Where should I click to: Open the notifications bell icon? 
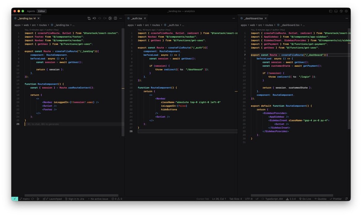(346, 199)
